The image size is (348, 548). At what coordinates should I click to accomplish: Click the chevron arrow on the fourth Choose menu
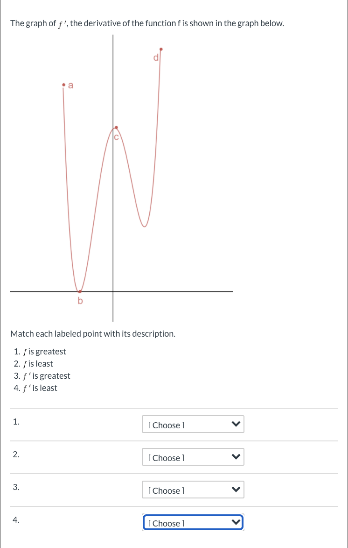[x=236, y=522]
